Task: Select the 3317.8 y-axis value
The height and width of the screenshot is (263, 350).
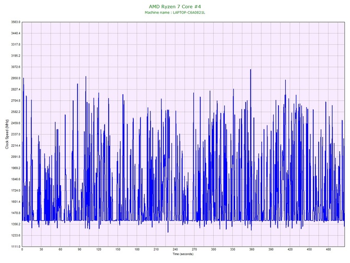Action: (x=16, y=44)
